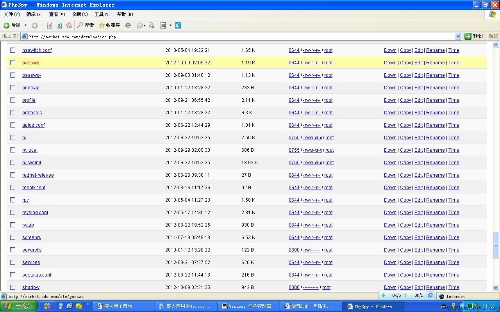Open 盛大应用中心.txt taskbar item
Viewport: 500px width, 312px height.
pos(186,306)
